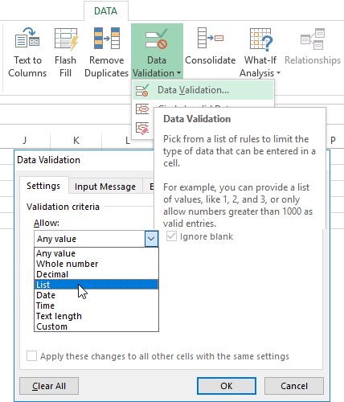The height and width of the screenshot is (402, 344).
Task: Select column L header
Action: 128,140
